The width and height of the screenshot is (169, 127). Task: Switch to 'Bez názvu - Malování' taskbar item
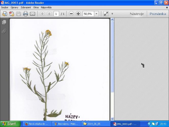pyautogui.click(x=66, y=124)
